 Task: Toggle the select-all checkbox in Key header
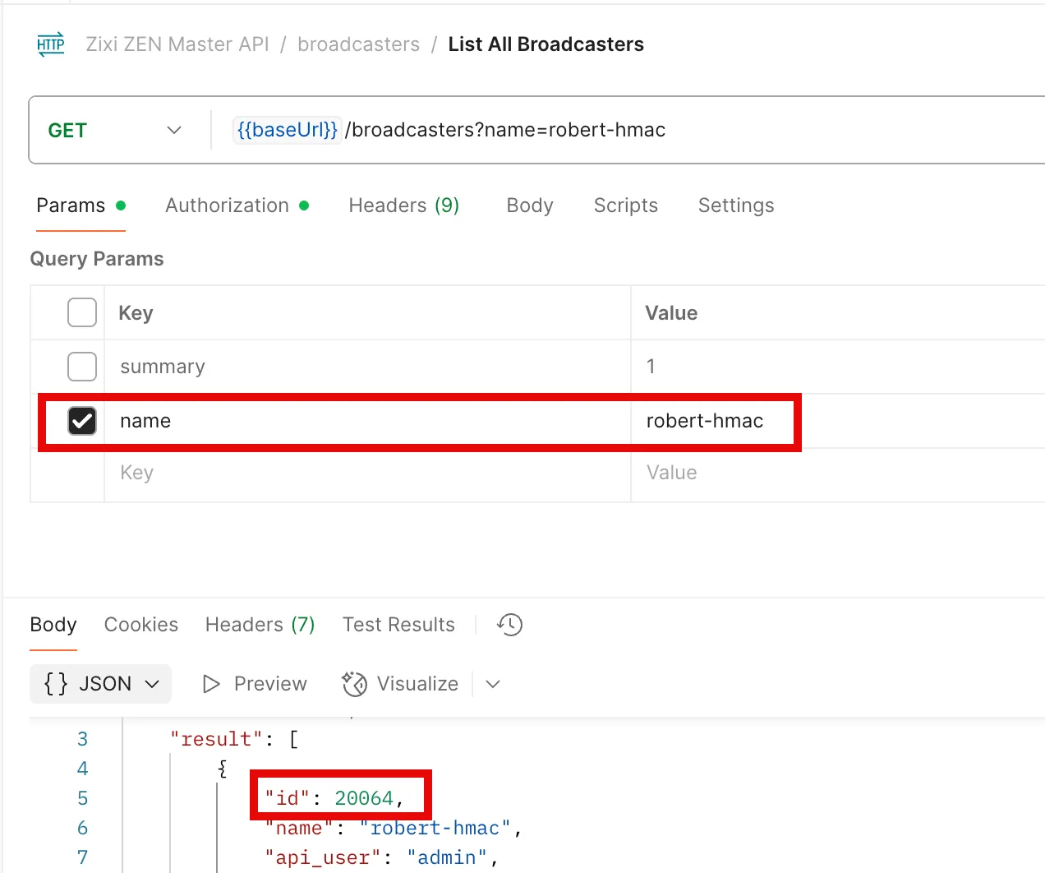click(x=82, y=312)
